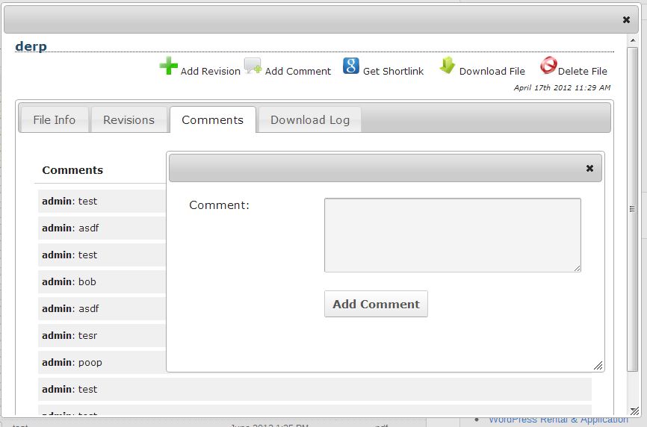Screen dimensions: 647x427
Task: Click the green arrow download icon
Action: [448, 66]
